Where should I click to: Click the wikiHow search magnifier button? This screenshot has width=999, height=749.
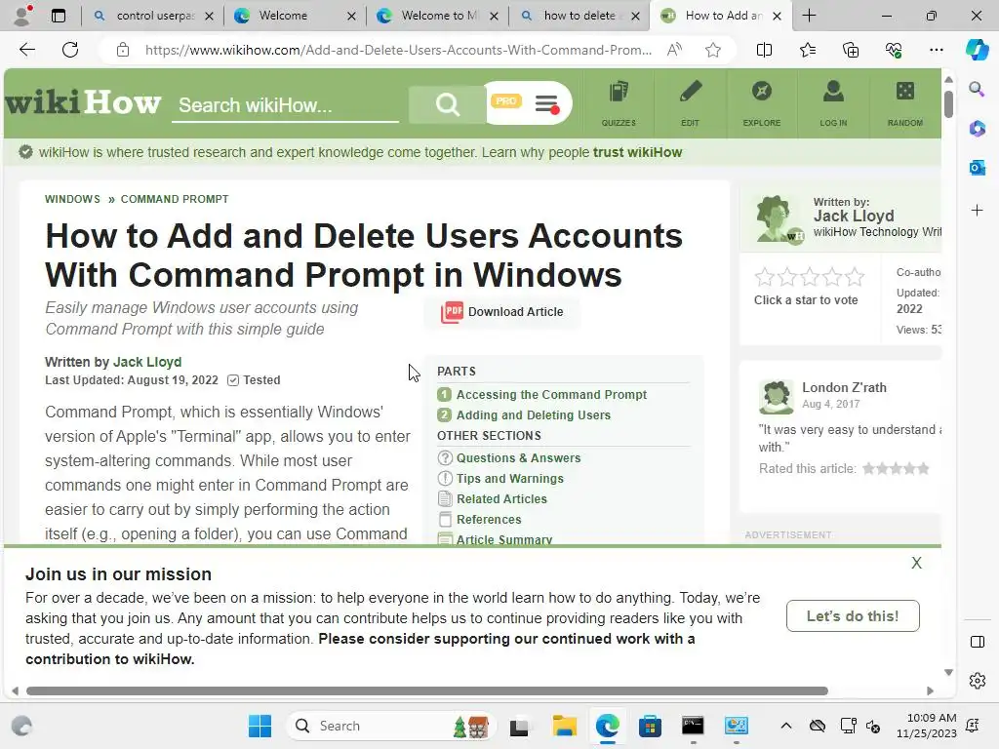(x=447, y=103)
